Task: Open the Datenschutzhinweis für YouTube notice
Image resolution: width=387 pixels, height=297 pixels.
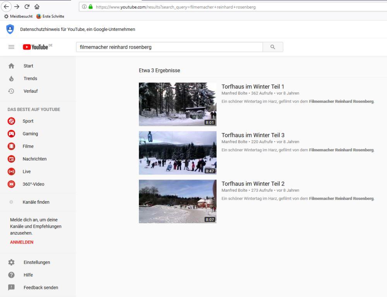Action: pyautogui.click(x=77, y=29)
